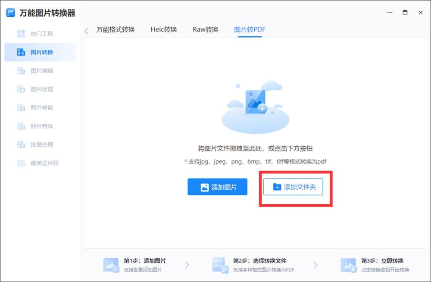Click the 图片转换 sidebar icon
Image resolution: width=431 pixels, height=282 pixels.
point(21,52)
